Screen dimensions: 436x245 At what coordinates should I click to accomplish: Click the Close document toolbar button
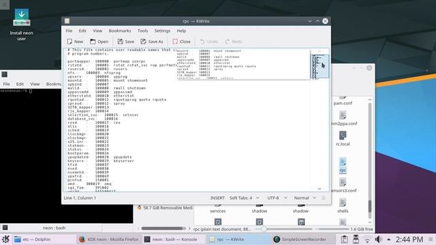[182, 42]
